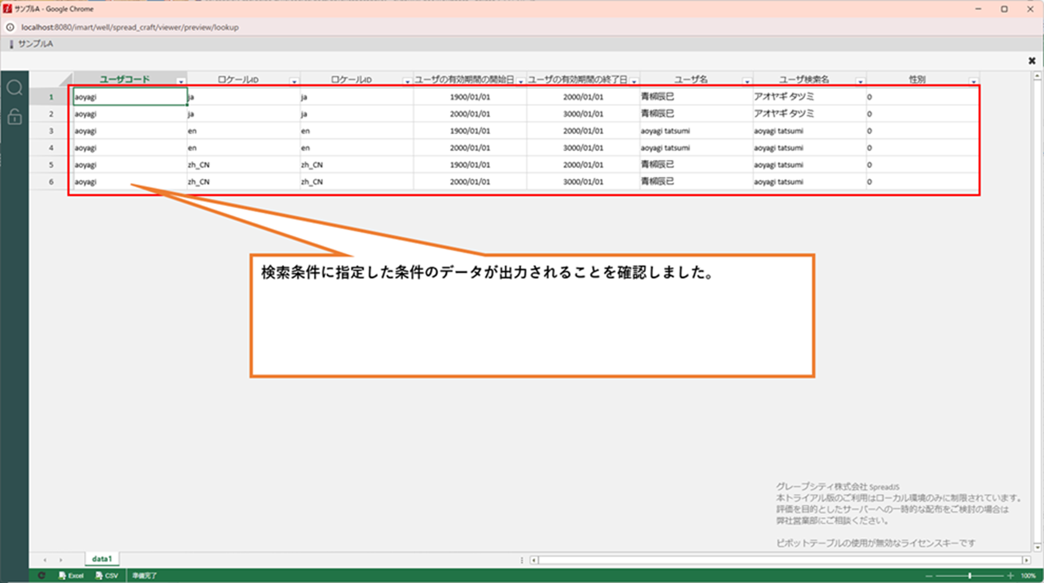1044x583 pixels.
Task: Switch to the data1 sheet tab
Action: pyautogui.click(x=102, y=559)
